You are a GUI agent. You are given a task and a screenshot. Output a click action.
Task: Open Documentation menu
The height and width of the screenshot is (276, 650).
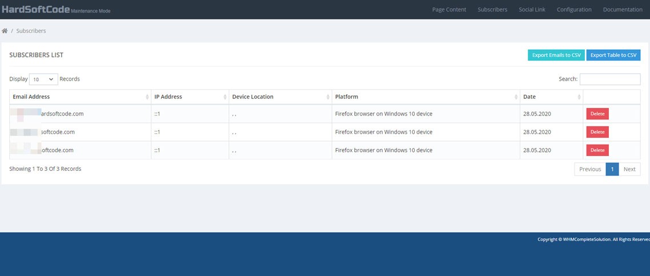[x=623, y=10]
